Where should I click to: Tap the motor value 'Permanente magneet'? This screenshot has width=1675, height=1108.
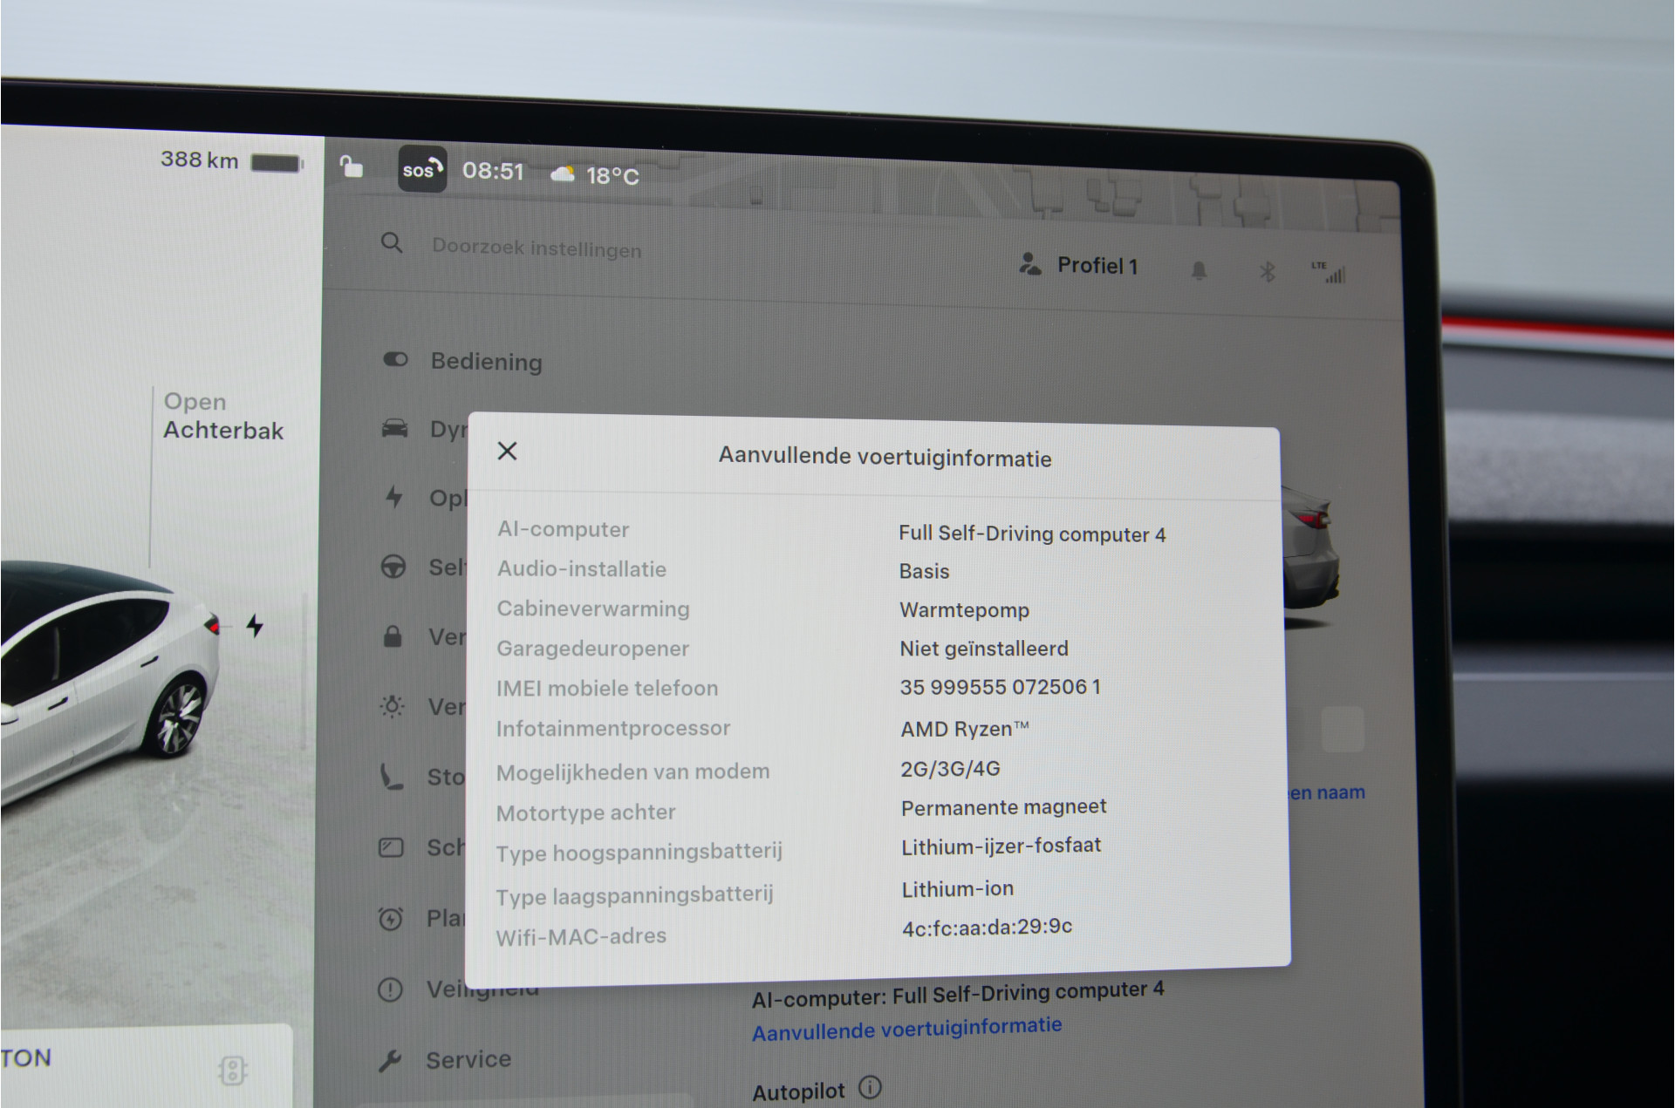[x=1004, y=807]
